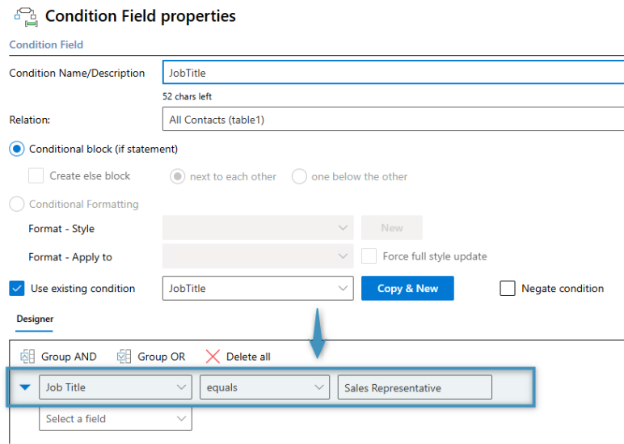Click the Copy & New button
The image size is (624, 444).
[x=407, y=288]
